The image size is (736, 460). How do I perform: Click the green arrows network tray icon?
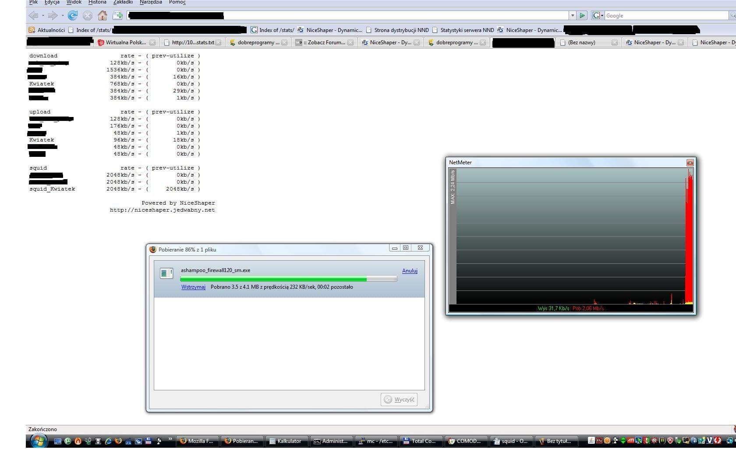(623, 440)
